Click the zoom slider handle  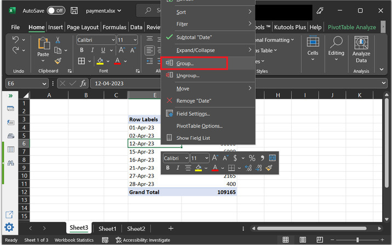click(x=357, y=240)
